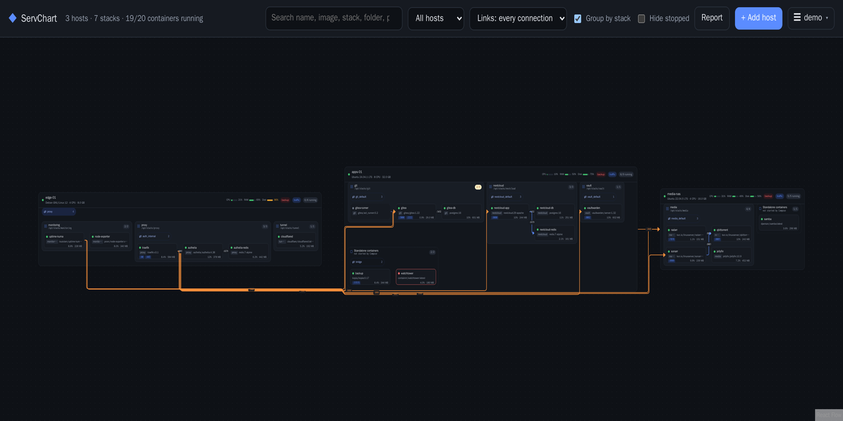
Task: Click the 5/5 running badge on media-nas
Action: click(794, 196)
